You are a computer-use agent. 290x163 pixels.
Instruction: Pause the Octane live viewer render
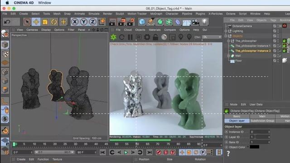130,37
